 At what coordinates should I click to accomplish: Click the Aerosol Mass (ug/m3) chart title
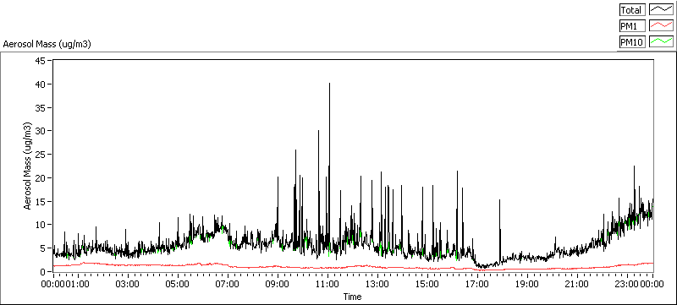pyautogui.click(x=47, y=44)
